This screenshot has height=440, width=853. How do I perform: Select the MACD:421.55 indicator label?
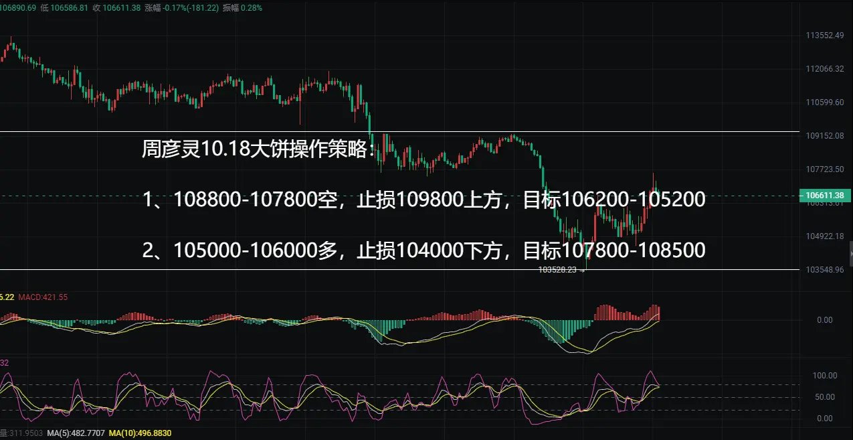pyautogui.click(x=43, y=297)
